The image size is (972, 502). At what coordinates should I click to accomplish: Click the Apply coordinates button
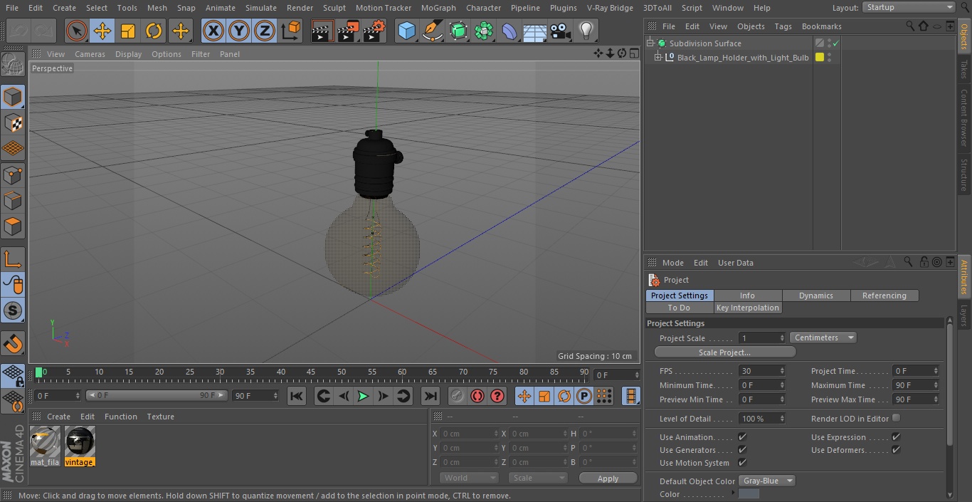tap(608, 479)
